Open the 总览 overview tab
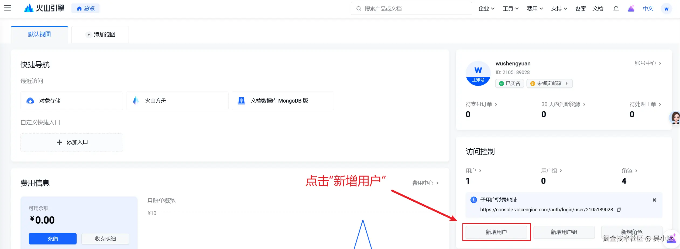Image resolution: width=680 pixels, height=249 pixels. pos(85,9)
